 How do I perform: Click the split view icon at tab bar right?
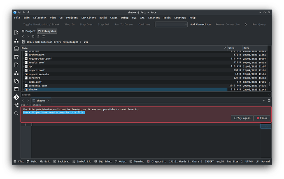pyautogui.click(x=269, y=100)
